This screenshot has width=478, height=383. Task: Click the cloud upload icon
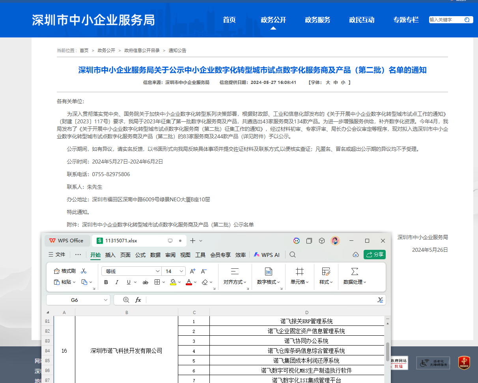355,255
